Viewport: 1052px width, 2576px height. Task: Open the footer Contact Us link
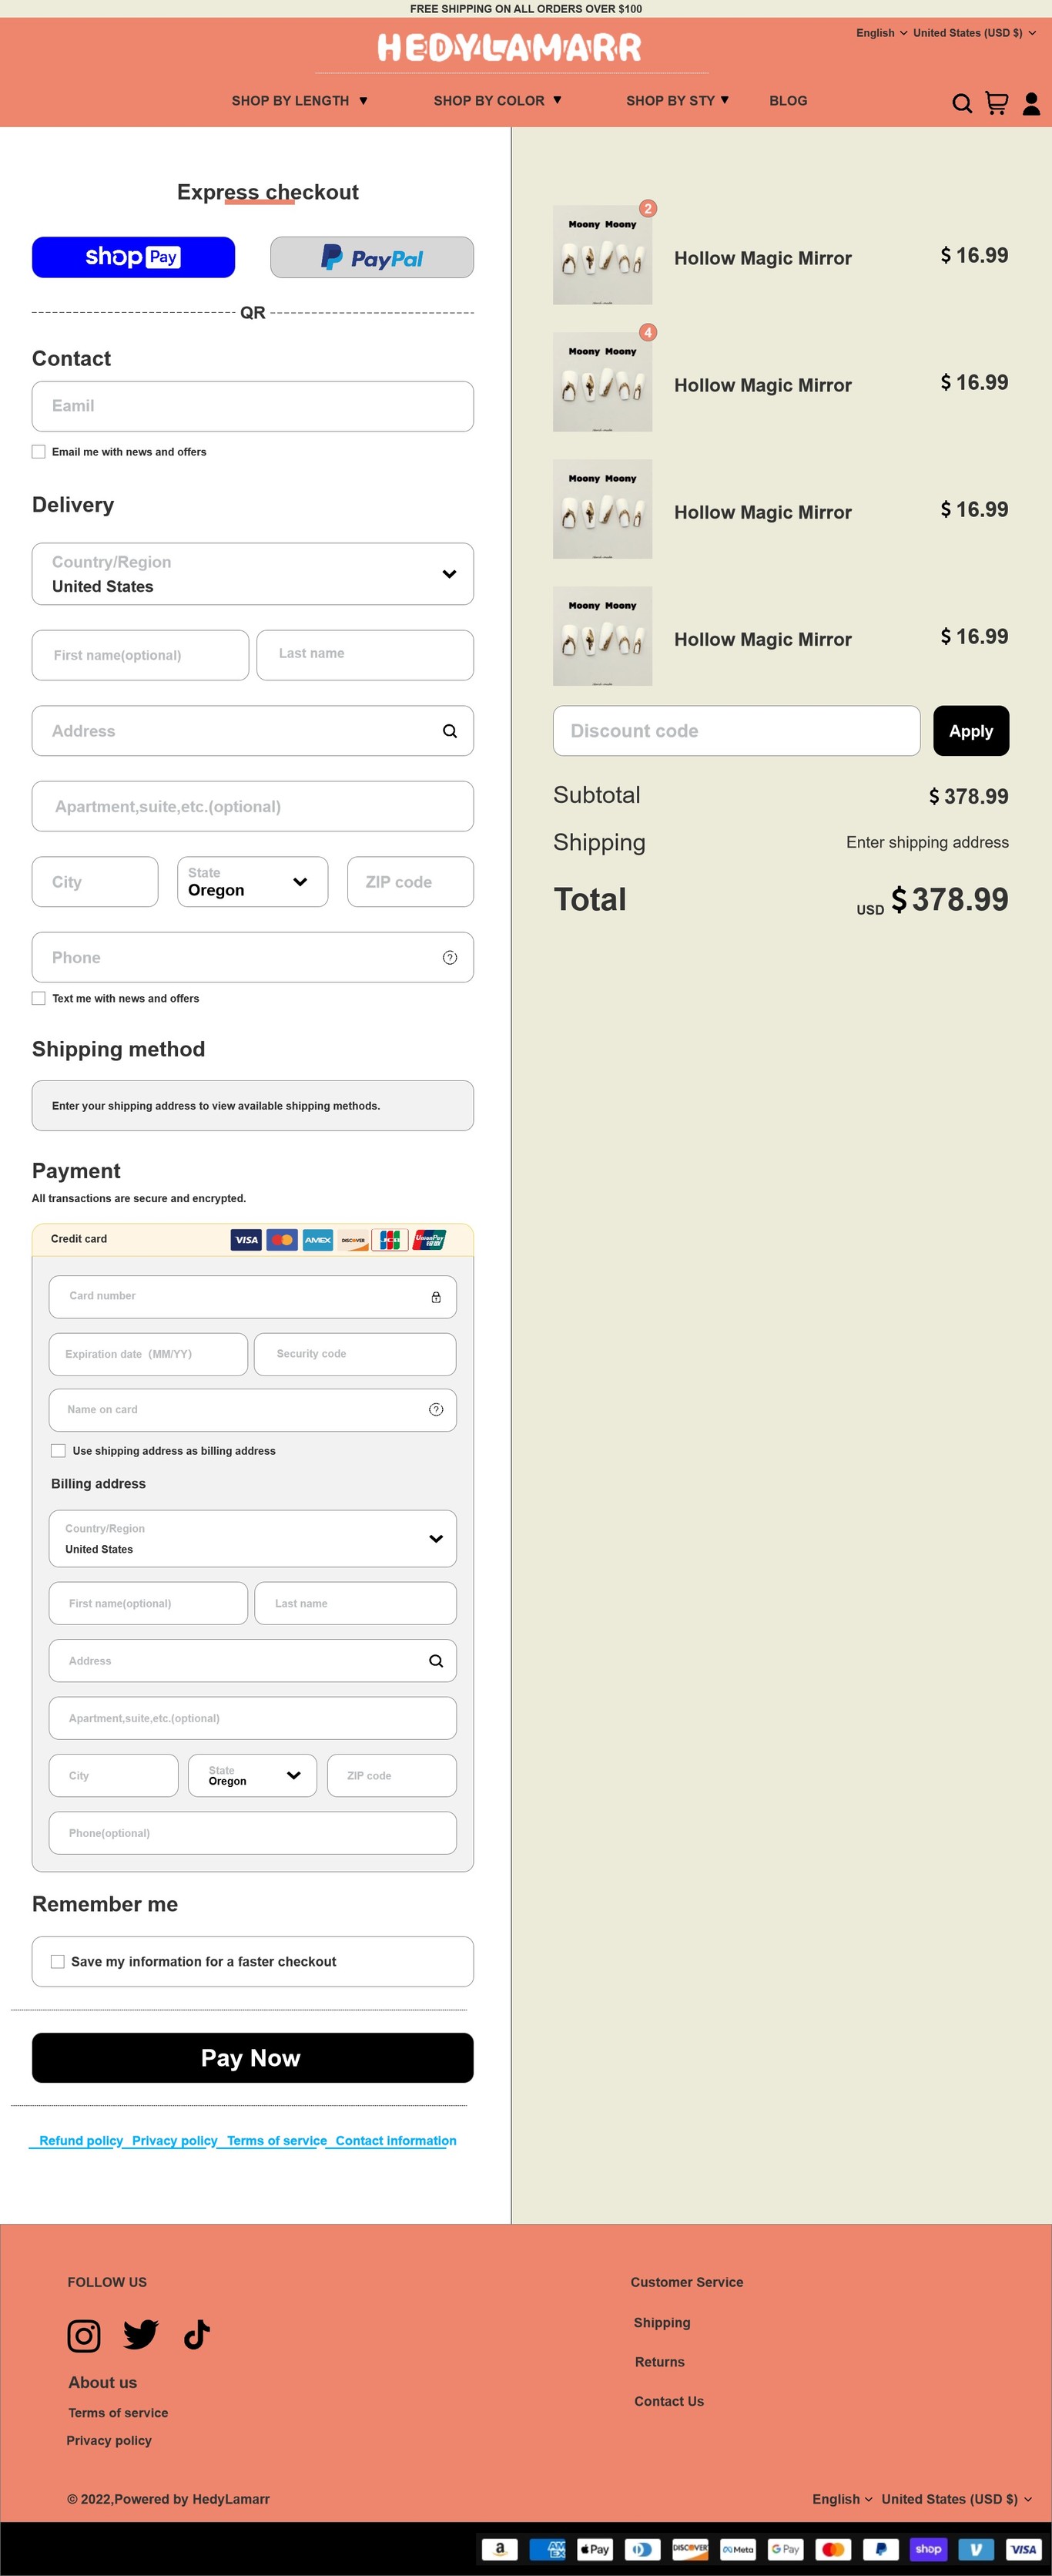(x=668, y=2401)
